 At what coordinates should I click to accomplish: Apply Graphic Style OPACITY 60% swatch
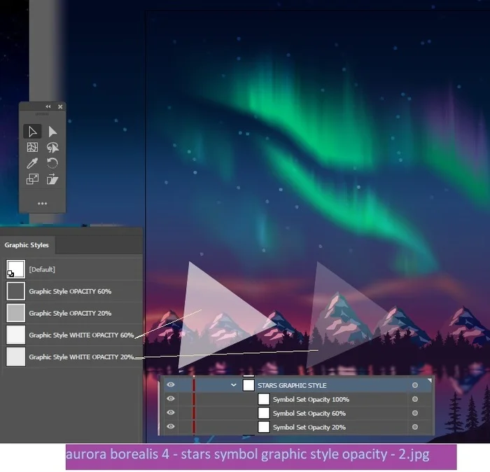[x=15, y=291]
